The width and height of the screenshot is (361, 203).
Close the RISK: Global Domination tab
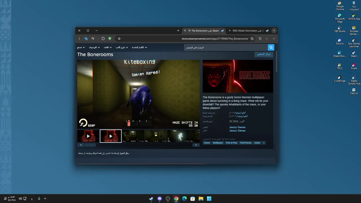[230, 30]
